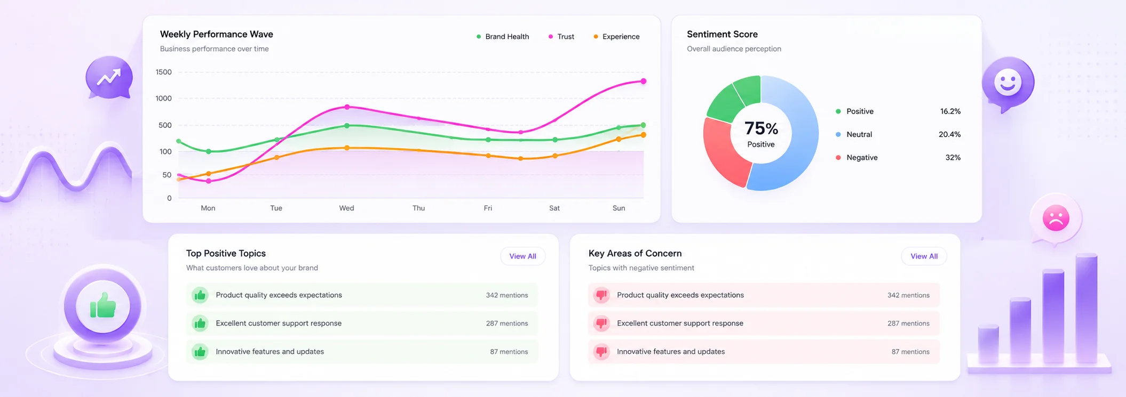
Task: Click the Negative 32% value
Action: tap(953, 157)
